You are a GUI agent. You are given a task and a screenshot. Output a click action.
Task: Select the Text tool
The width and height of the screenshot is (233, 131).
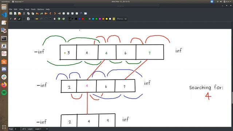(24, 19)
